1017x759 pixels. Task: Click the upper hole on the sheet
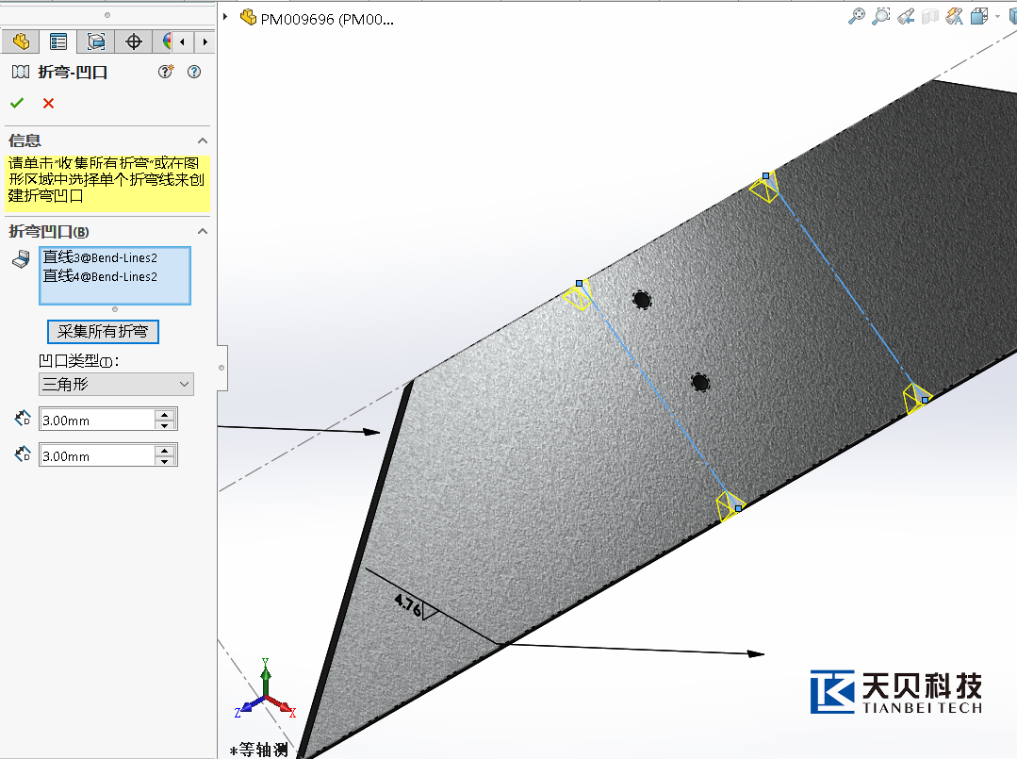642,300
